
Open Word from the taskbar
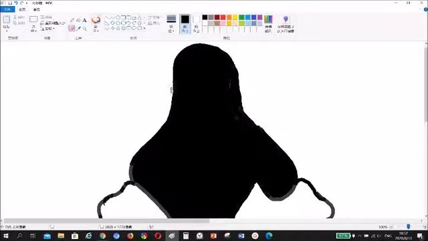(x=241, y=236)
